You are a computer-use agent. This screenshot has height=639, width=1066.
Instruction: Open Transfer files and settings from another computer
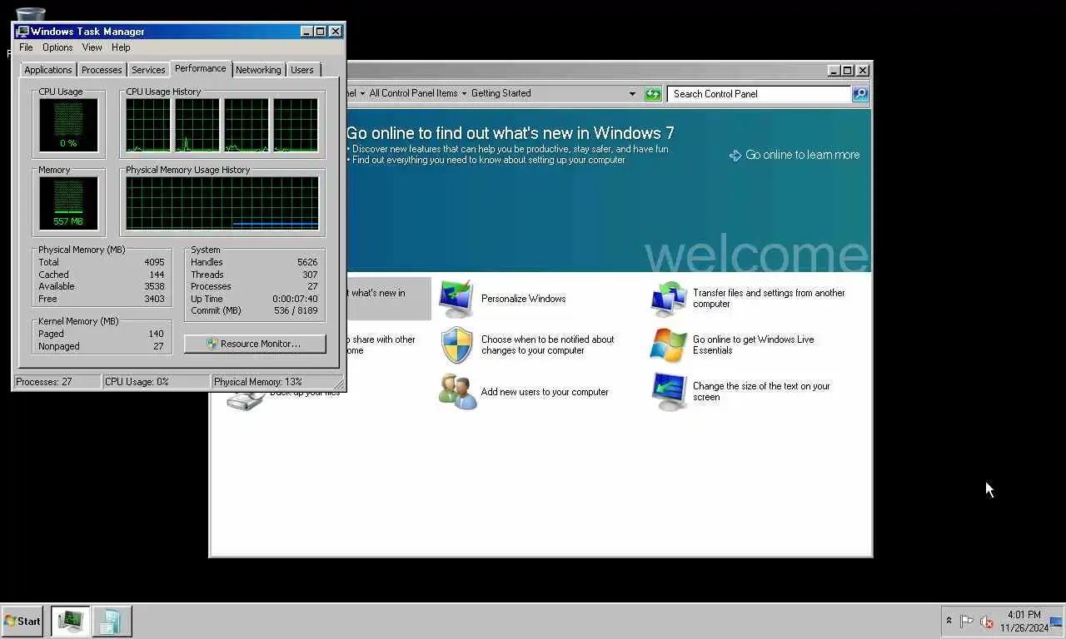[x=769, y=298]
